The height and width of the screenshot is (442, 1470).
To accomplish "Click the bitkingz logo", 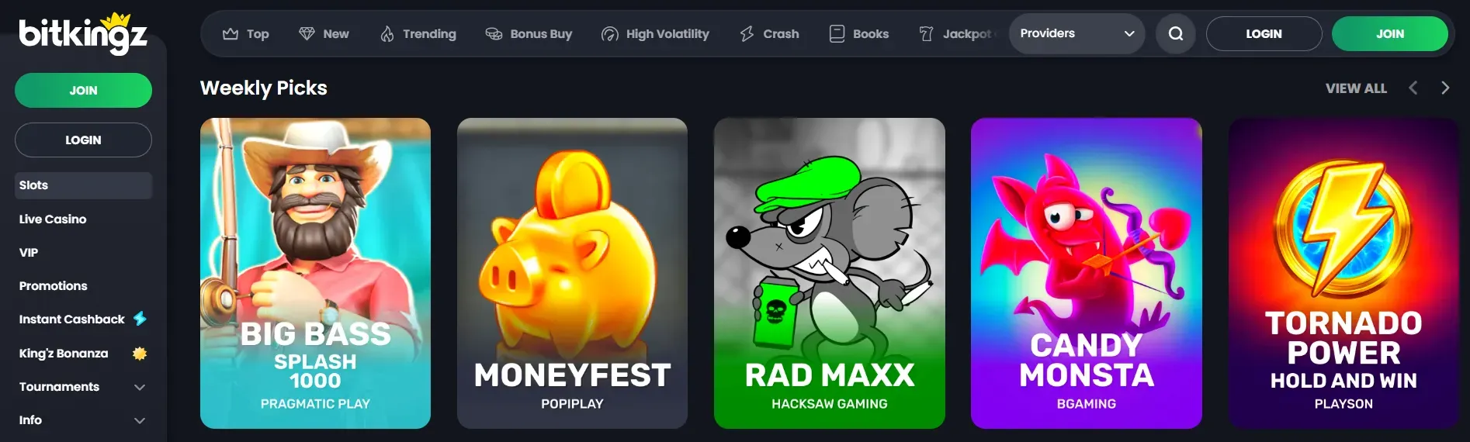I will coord(83,34).
